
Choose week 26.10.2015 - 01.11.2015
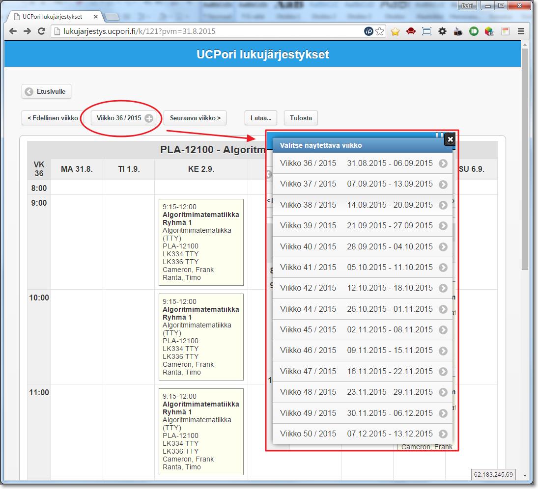tap(362, 309)
